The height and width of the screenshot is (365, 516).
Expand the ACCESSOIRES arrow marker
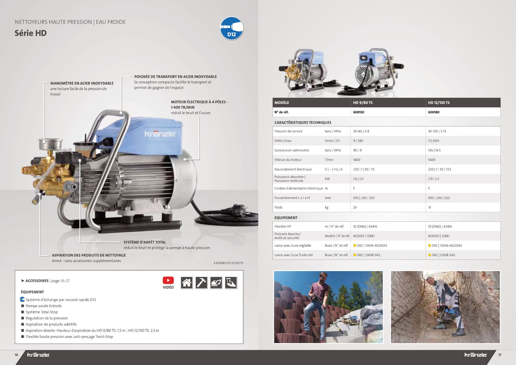click(23, 281)
